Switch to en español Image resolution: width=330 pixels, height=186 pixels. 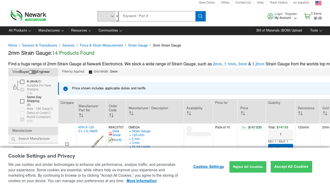(301, 2)
